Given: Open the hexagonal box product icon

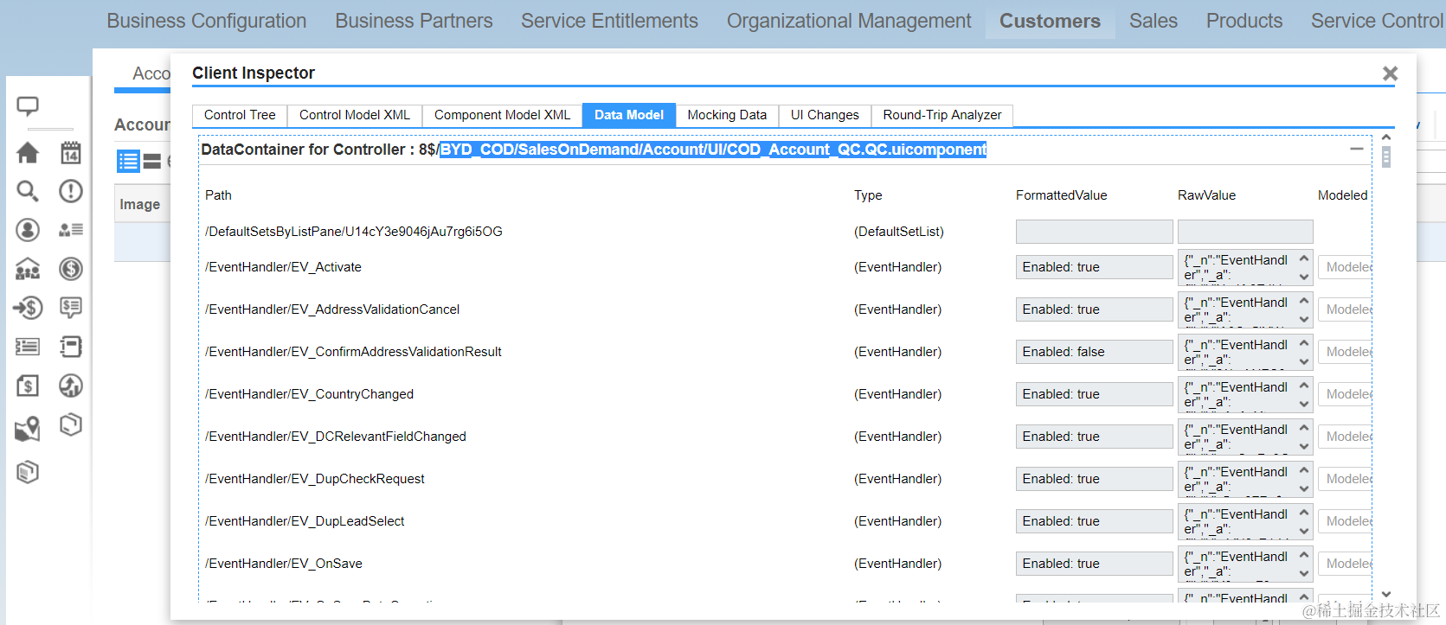Looking at the screenshot, I should click(71, 424).
